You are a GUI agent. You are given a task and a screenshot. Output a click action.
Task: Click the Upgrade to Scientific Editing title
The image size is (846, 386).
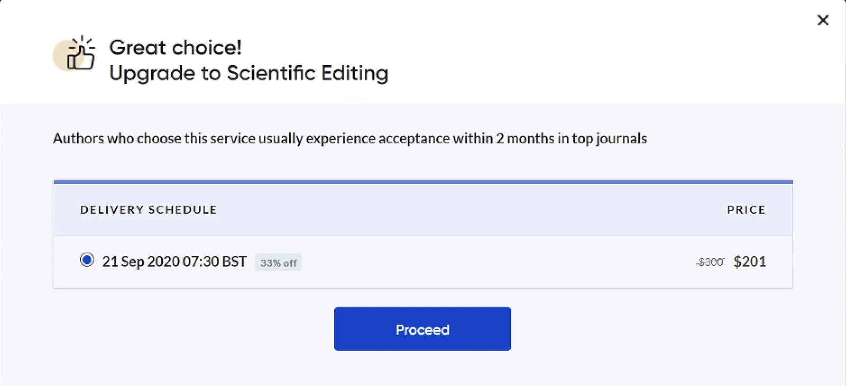tap(249, 73)
